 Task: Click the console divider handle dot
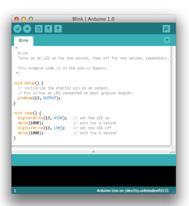(x=94, y=152)
